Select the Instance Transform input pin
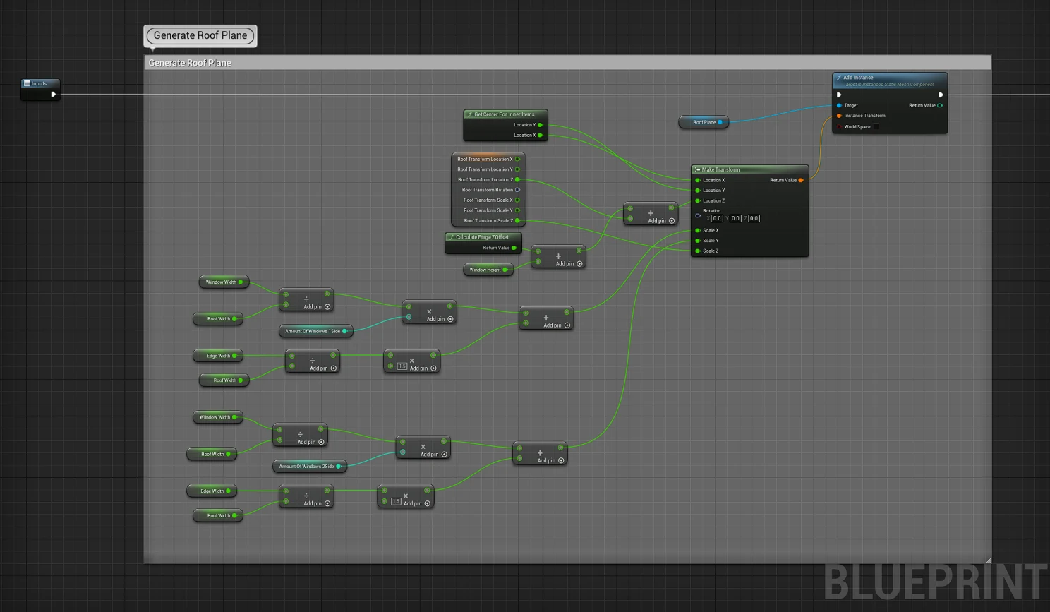 (839, 116)
